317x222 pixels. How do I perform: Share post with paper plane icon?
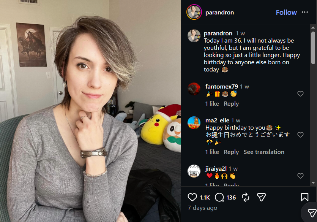[261, 197]
